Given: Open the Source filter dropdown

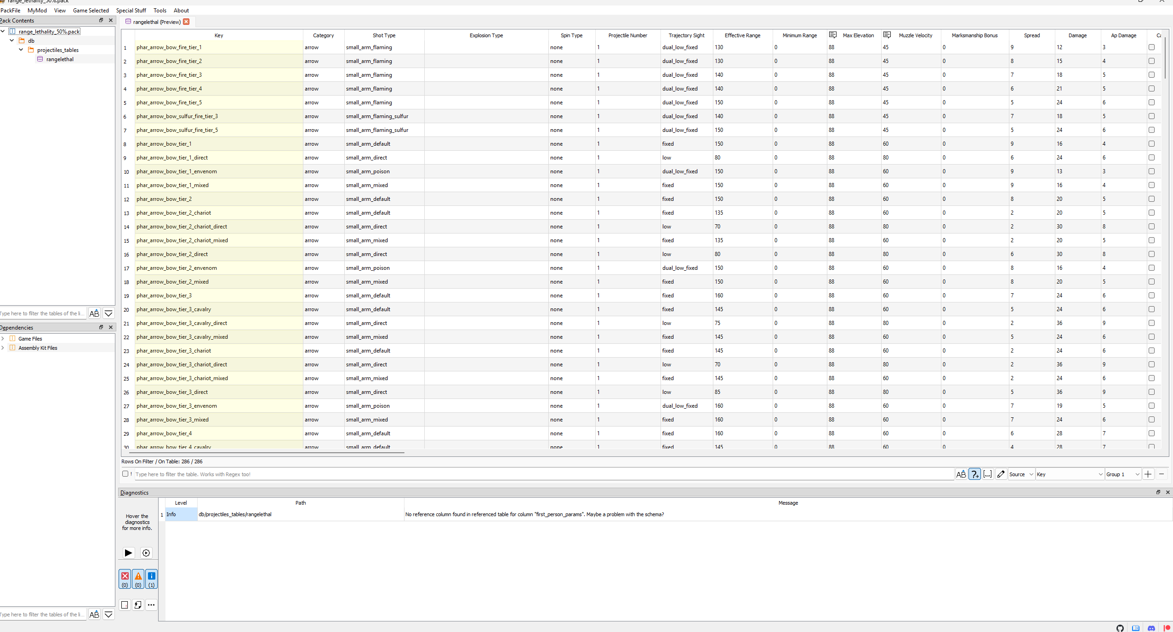Looking at the screenshot, I should [1021, 474].
